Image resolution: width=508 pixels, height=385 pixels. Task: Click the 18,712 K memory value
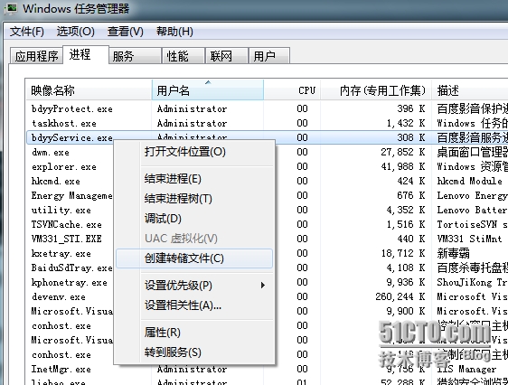pyautogui.click(x=403, y=254)
